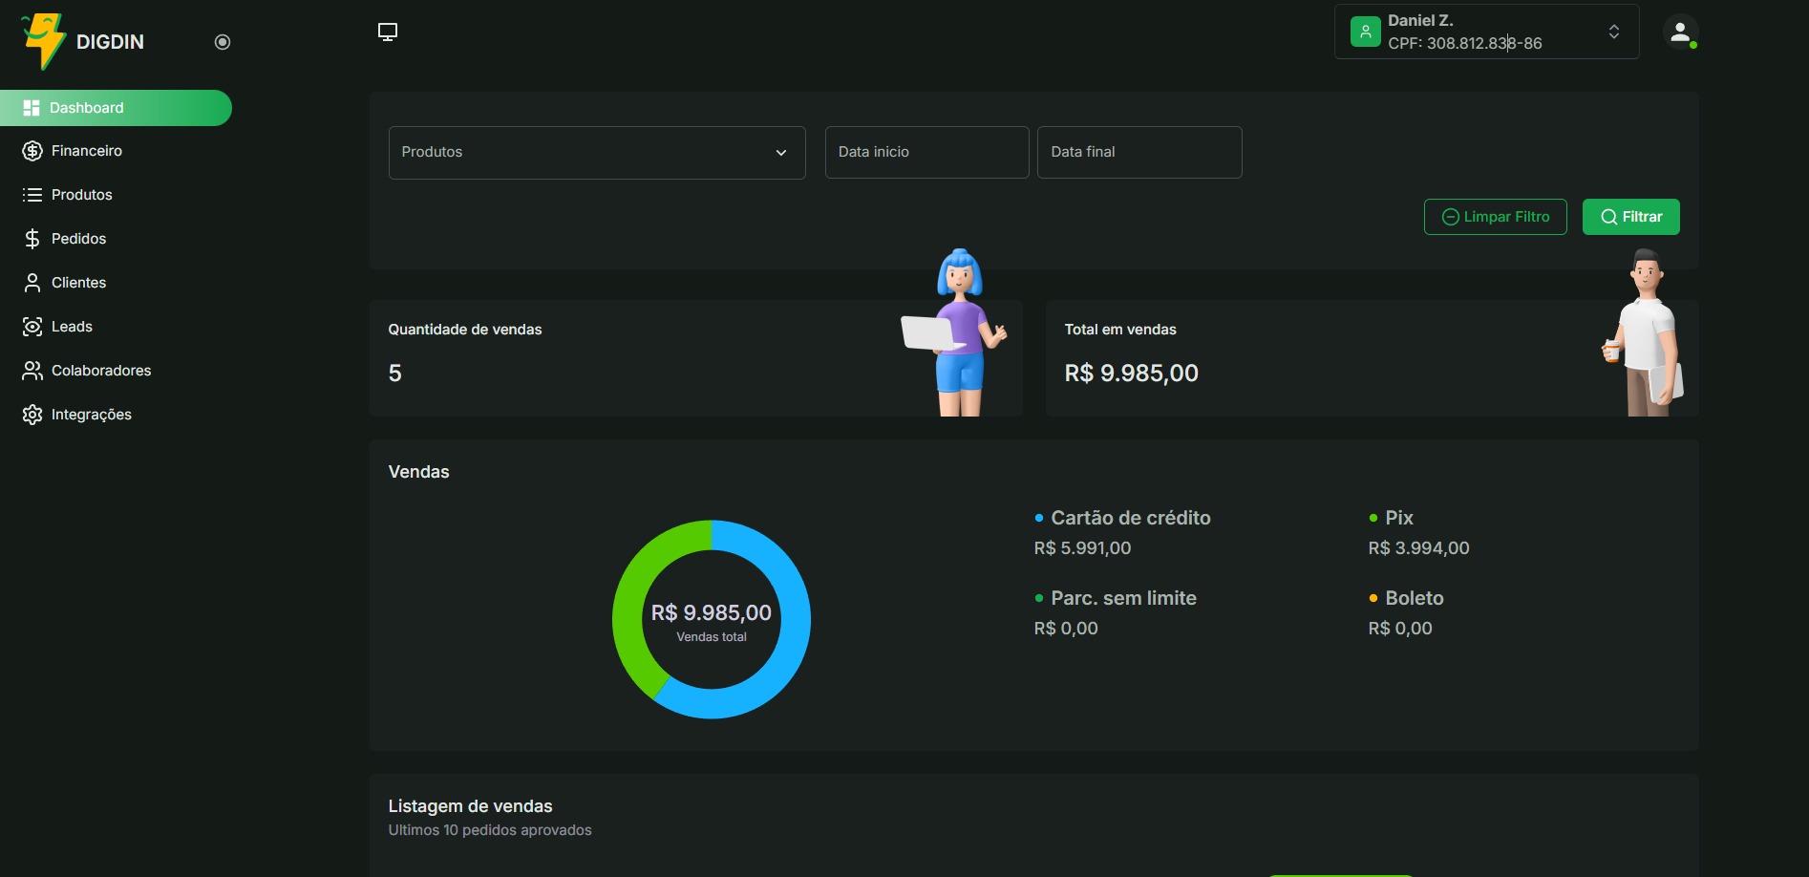Click the Integrações gear icon

pos(32,414)
